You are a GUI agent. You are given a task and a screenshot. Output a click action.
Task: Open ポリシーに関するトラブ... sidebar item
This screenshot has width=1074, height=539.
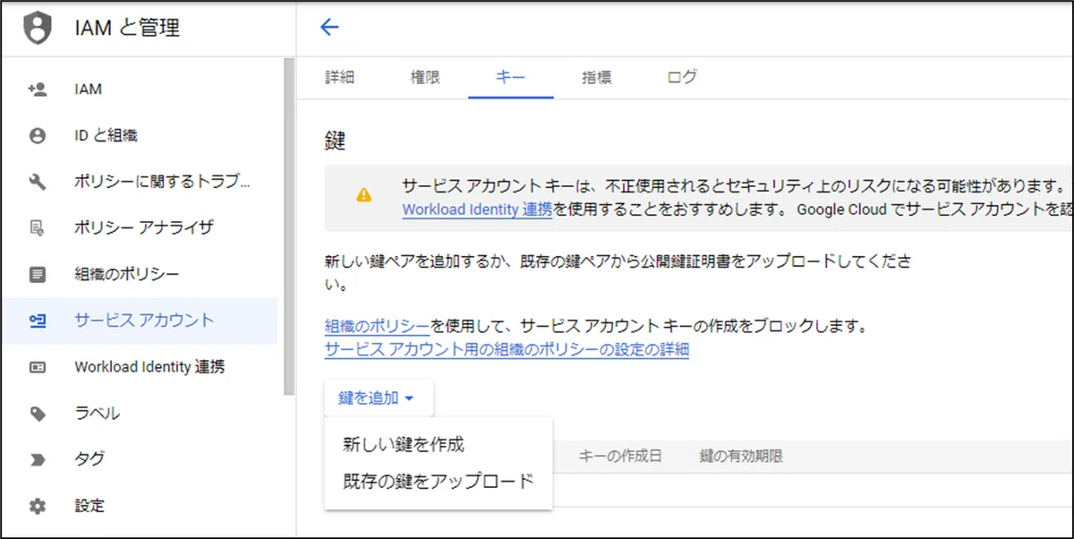pos(140,182)
